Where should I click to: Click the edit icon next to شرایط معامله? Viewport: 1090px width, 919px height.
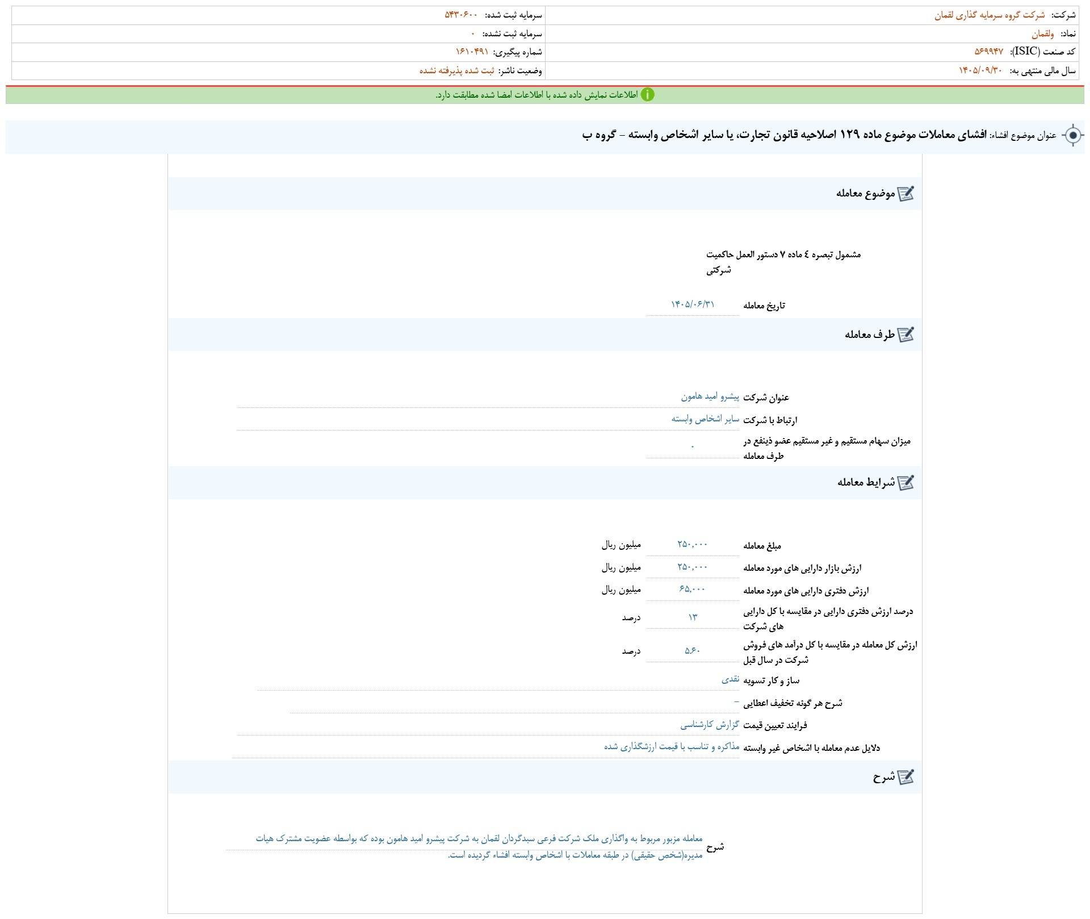tap(905, 483)
